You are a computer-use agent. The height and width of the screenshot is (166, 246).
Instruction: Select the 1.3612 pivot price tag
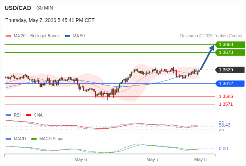click(230, 83)
